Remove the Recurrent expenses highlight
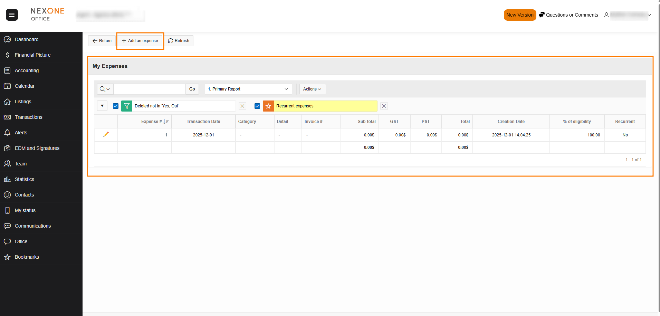Viewport: 660px width, 316px height. click(x=384, y=106)
